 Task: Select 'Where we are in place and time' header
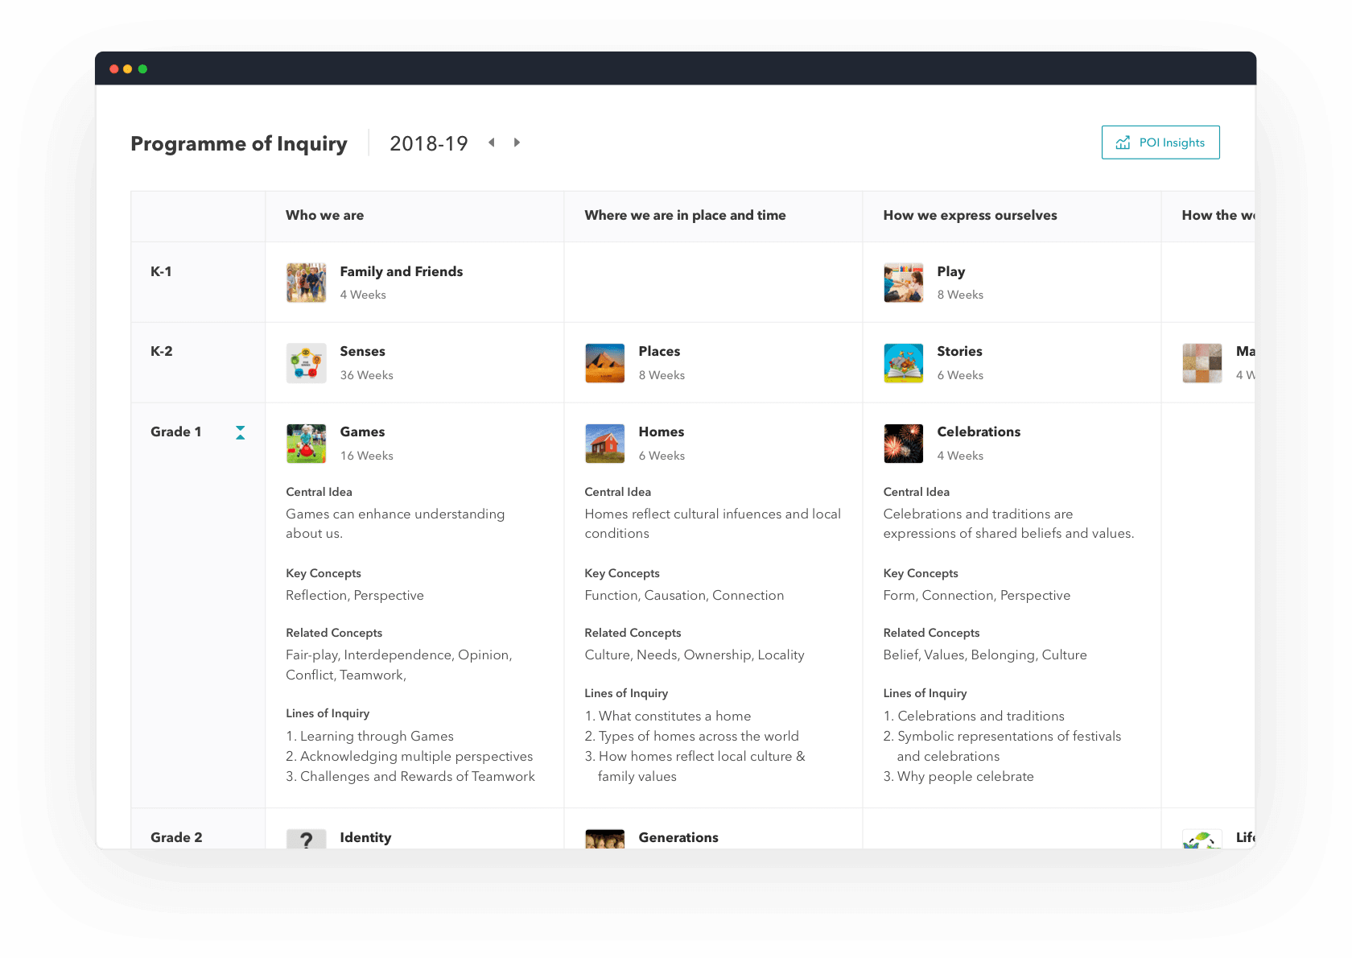coord(685,216)
